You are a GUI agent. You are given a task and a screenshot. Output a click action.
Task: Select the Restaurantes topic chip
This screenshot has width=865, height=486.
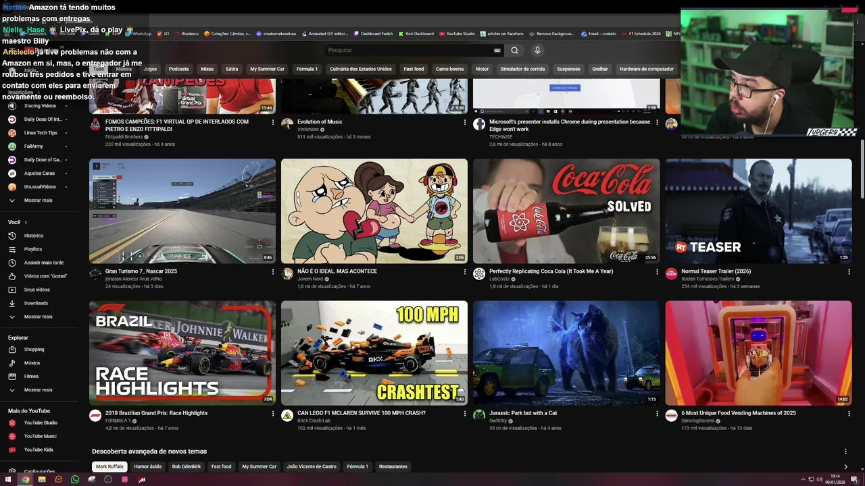tap(393, 466)
